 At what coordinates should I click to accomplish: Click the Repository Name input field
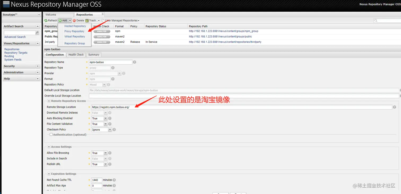(x=110, y=62)
